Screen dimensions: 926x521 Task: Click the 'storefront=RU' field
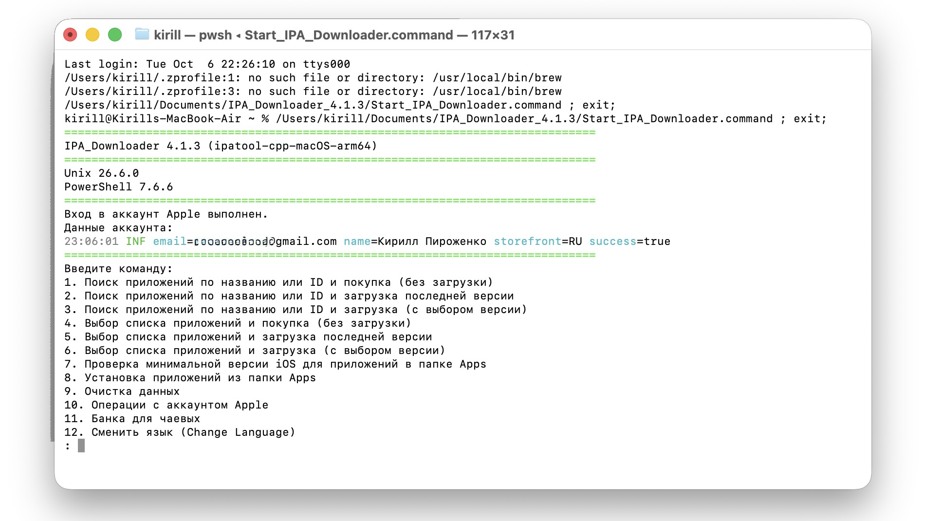tap(538, 242)
